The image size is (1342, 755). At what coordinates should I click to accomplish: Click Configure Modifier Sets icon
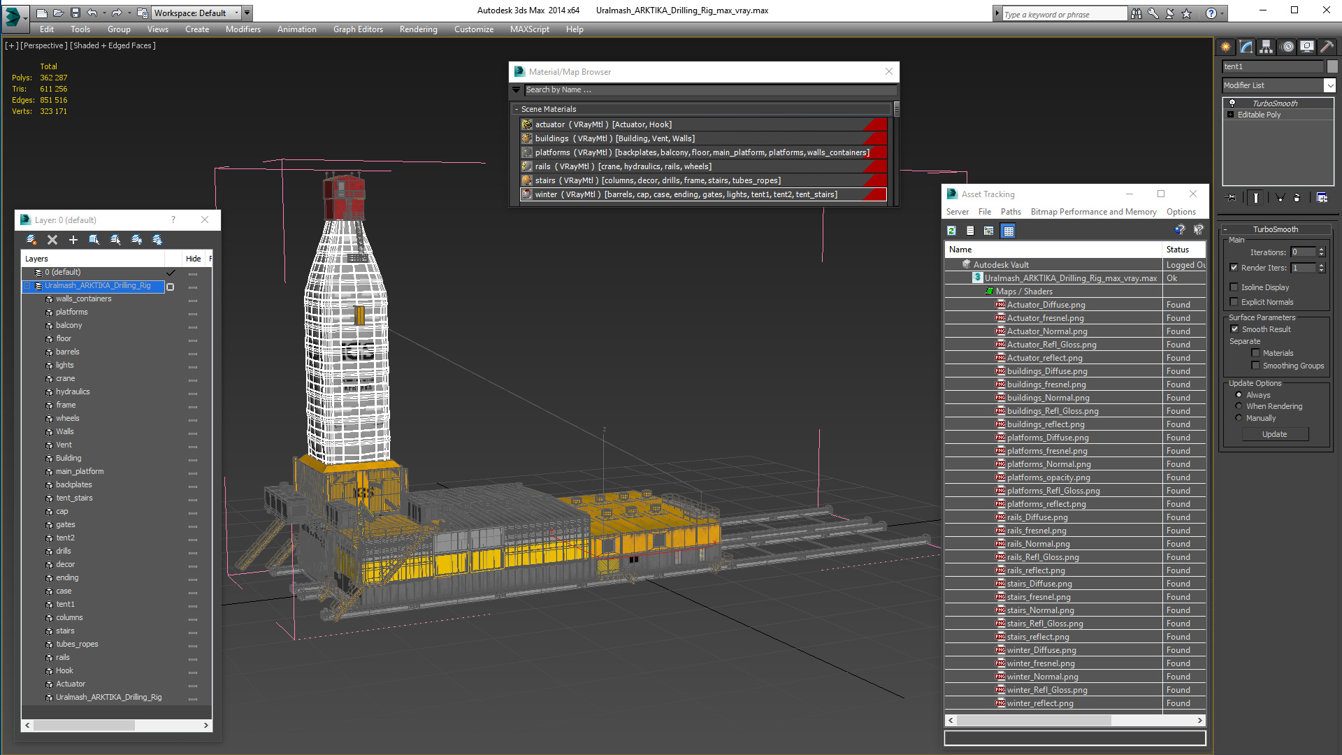click(1322, 198)
